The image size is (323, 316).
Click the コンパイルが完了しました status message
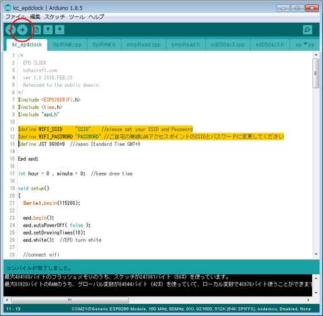click(39, 268)
